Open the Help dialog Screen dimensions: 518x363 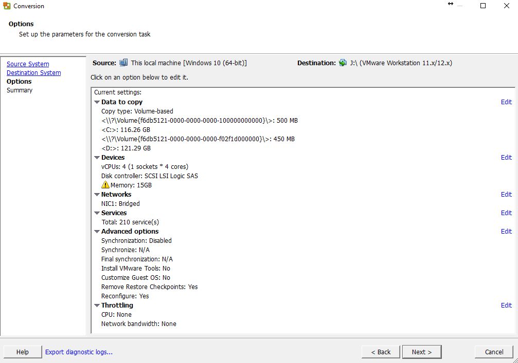click(23, 352)
